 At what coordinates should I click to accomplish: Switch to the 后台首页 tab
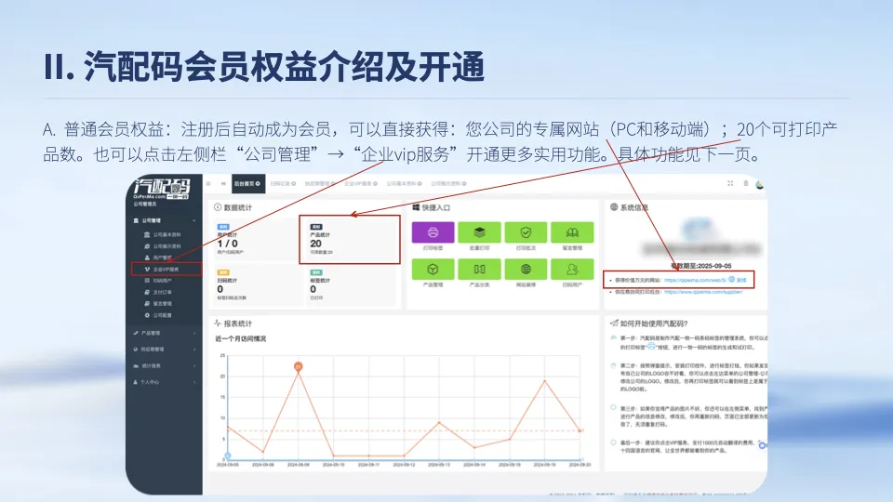pyautogui.click(x=247, y=184)
